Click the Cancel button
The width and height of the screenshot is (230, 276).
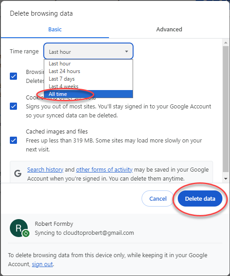coord(158,198)
